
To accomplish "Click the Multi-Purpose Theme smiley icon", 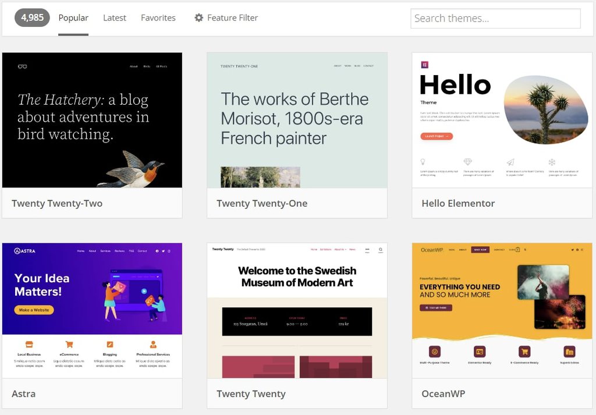I will pos(435,350).
